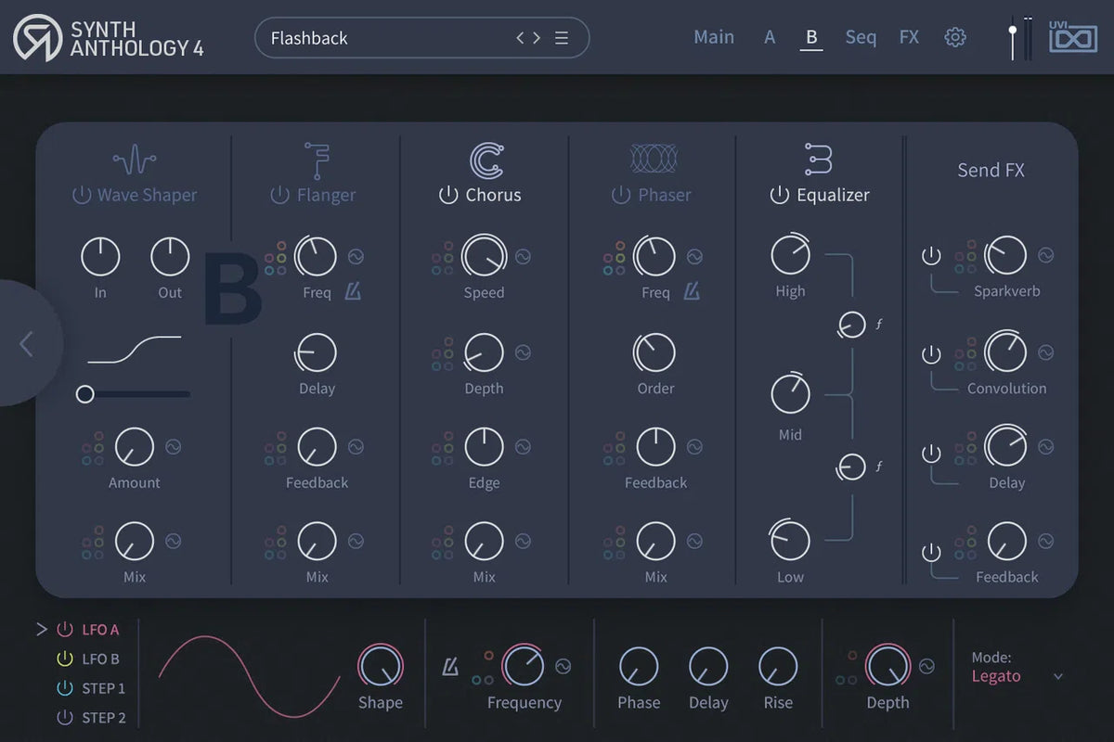Open the settings gear
The height and width of the screenshot is (742, 1114).
[x=955, y=37]
